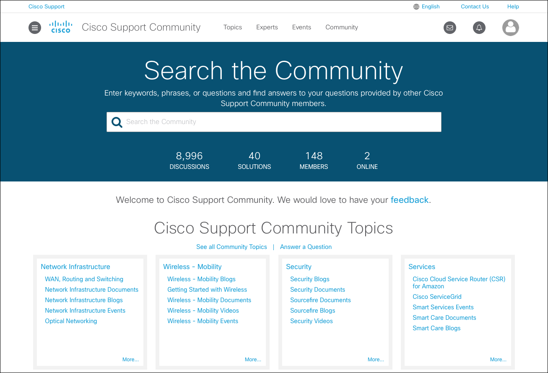Screen dimensions: 548x373
Task: Open Cisco Cloud Service Router for Amazon
Action: 459,282
